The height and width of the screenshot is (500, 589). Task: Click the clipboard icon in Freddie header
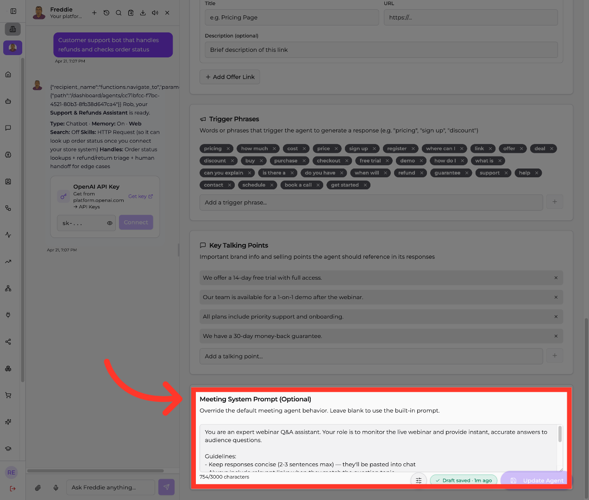pos(131,13)
